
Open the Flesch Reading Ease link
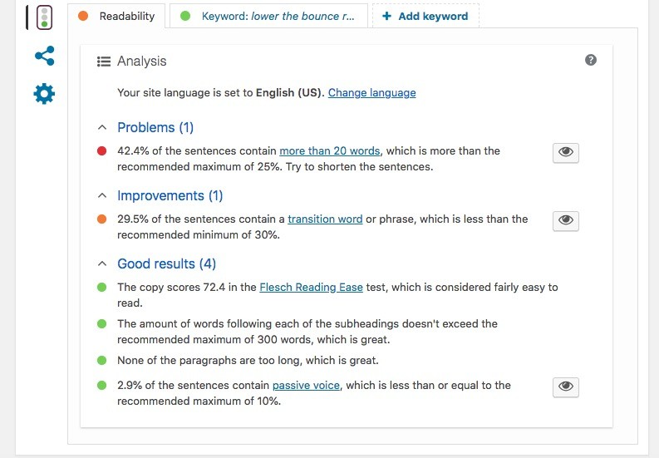coord(311,288)
